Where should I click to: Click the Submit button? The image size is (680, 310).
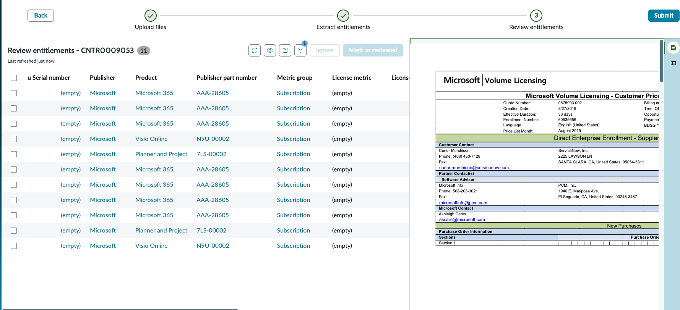tap(664, 16)
